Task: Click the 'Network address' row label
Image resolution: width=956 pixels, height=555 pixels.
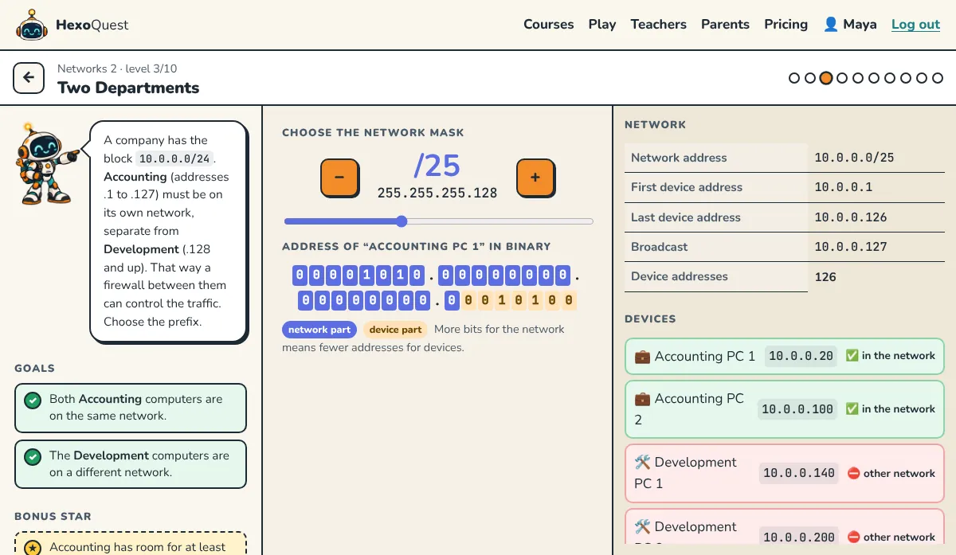Action: [x=679, y=158]
